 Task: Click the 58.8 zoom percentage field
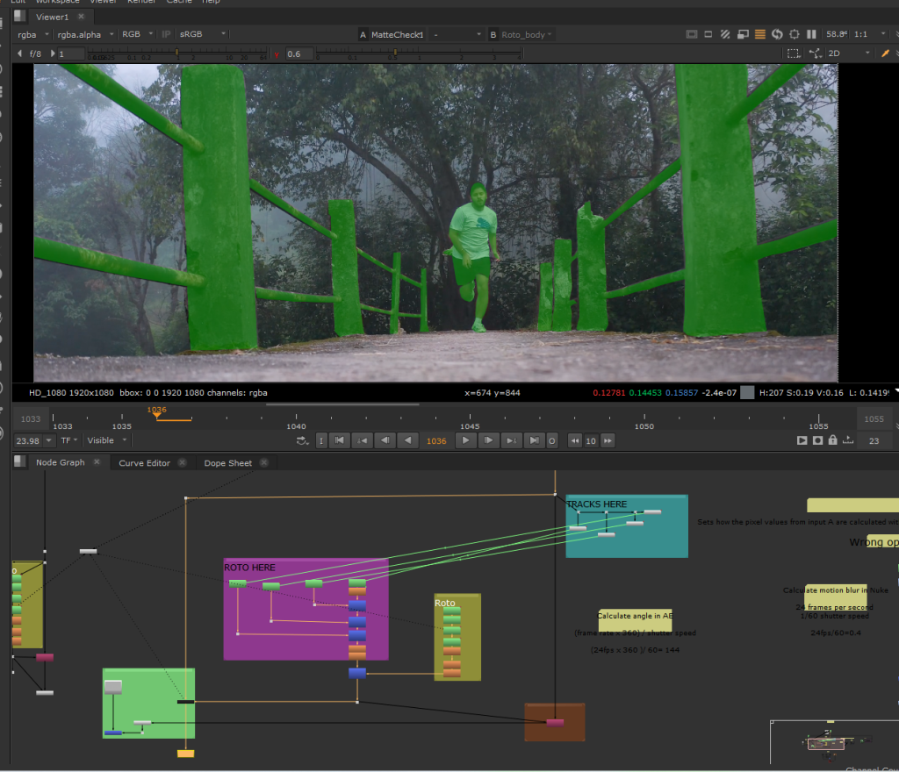(x=837, y=34)
